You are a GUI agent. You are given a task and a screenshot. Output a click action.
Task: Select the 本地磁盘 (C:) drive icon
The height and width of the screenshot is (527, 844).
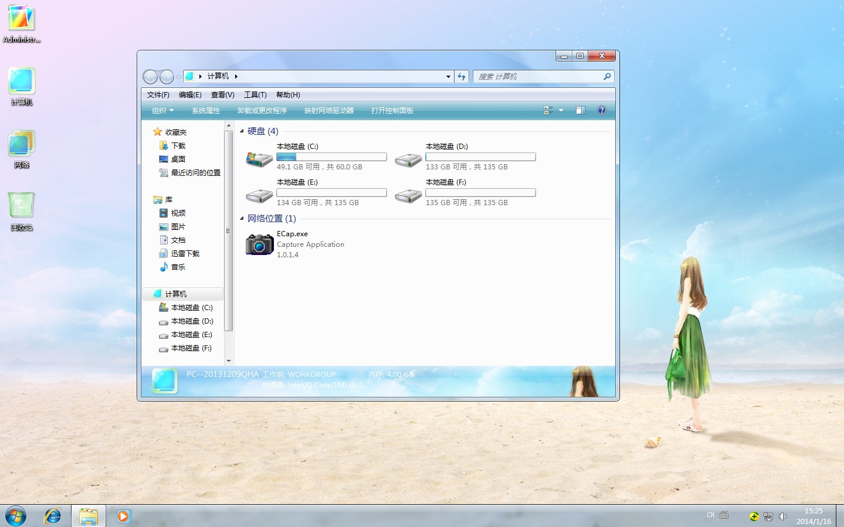(x=259, y=158)
